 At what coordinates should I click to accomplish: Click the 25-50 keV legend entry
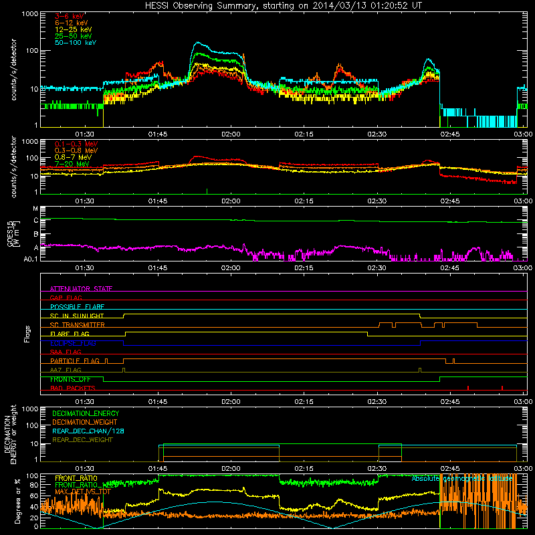(73, 36)
